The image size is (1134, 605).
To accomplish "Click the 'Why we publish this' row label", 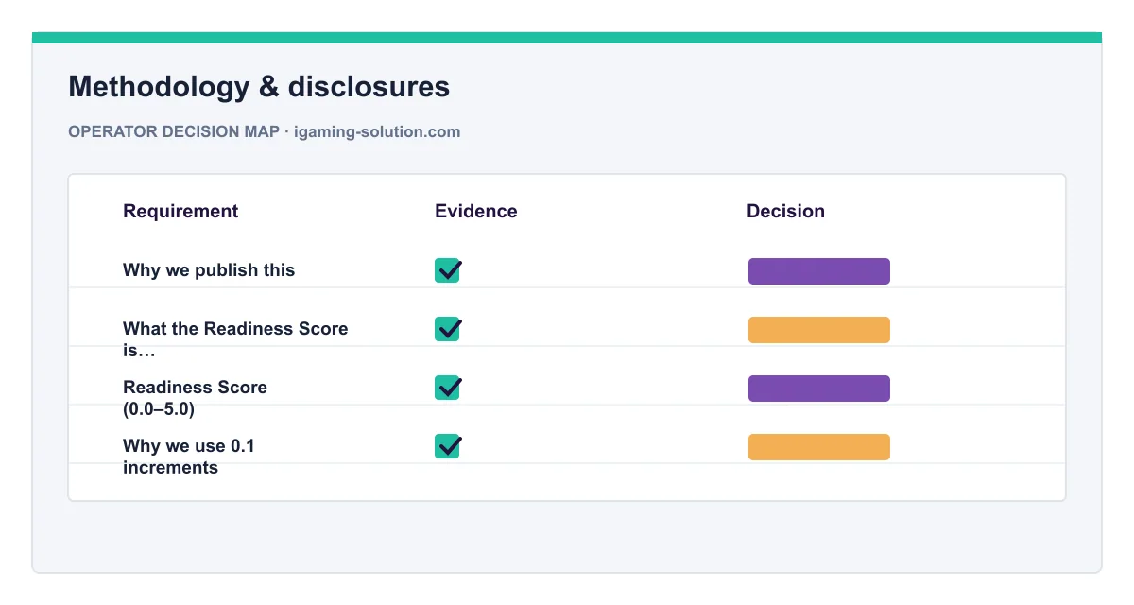I will point(209,270).
